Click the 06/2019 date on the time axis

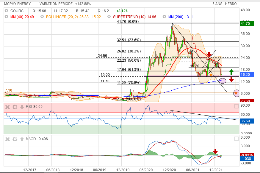point(99,170)
